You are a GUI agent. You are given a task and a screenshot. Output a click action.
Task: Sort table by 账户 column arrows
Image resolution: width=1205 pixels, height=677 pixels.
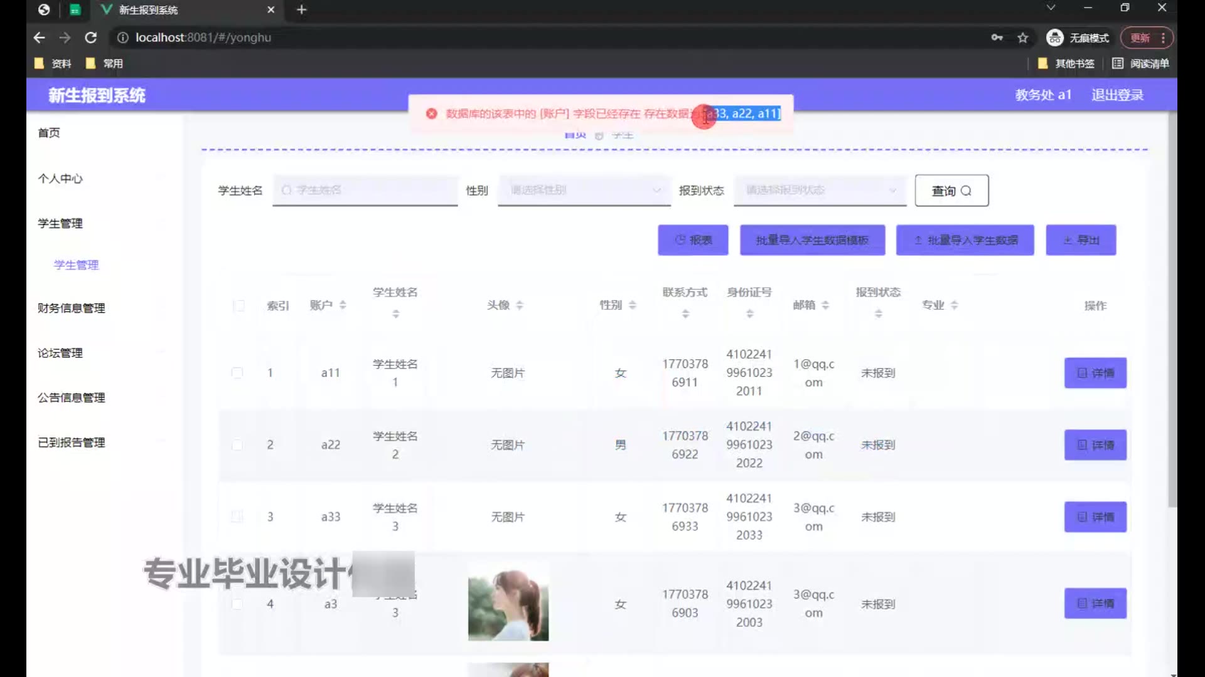click(343, 305)
